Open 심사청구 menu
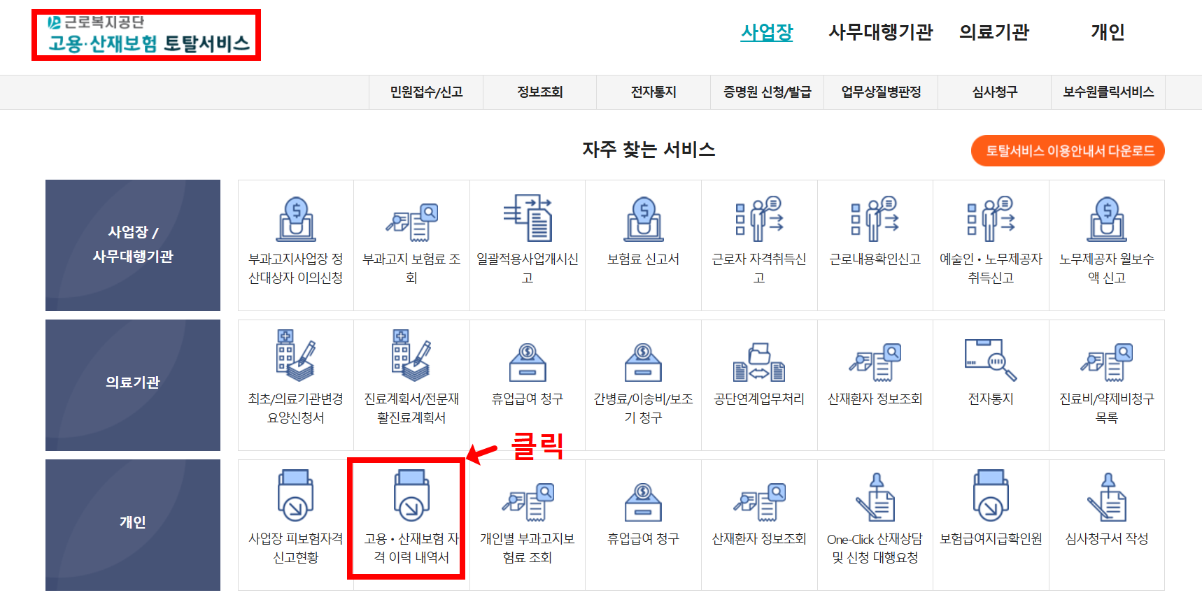This screenshot has width=1202, height=602. pos(995,92)
